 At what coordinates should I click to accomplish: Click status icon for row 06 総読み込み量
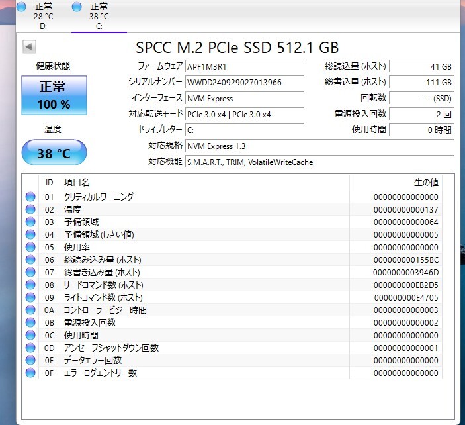pyautogui.click(x=30, y=260)
